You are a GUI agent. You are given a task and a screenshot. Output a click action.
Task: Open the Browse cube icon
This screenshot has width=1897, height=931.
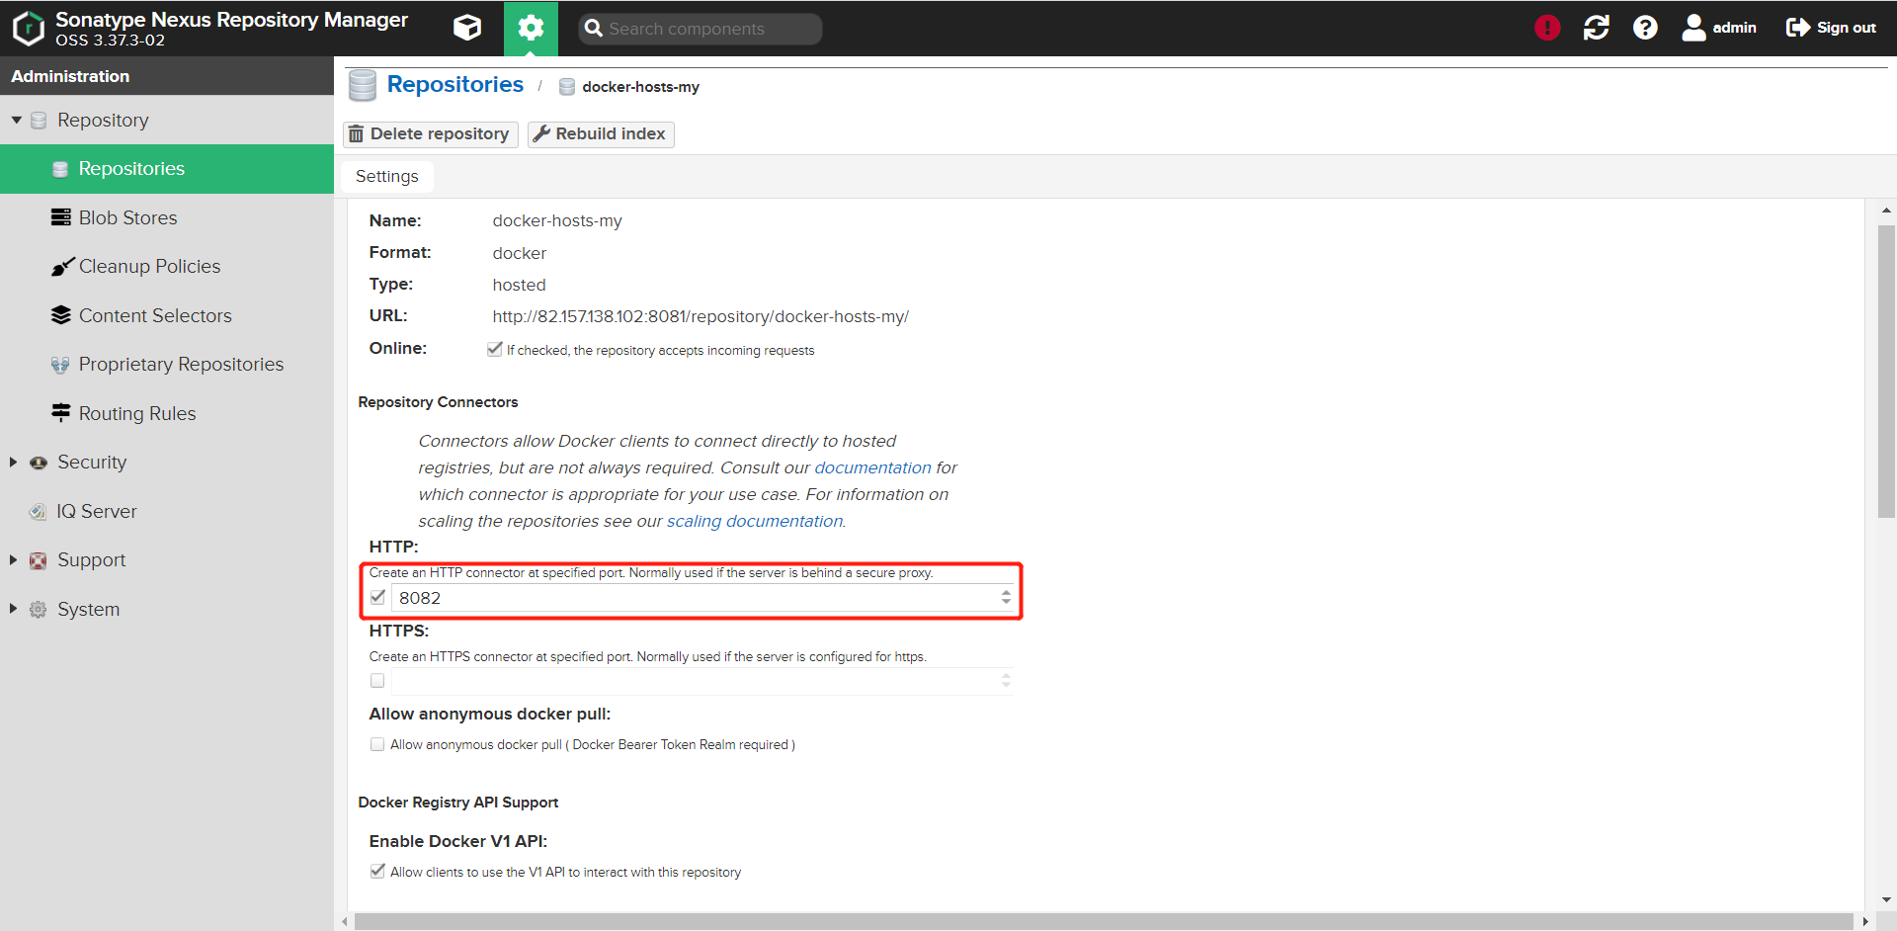click(467, 28)
